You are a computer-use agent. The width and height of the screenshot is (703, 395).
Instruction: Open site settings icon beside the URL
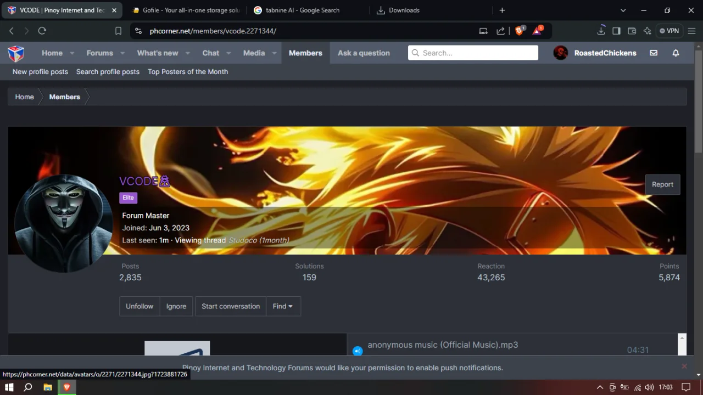138,31
